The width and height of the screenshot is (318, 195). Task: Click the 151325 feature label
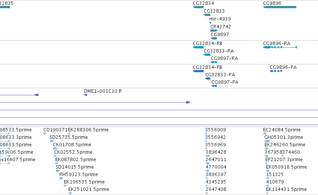click(x=275, y=175)
